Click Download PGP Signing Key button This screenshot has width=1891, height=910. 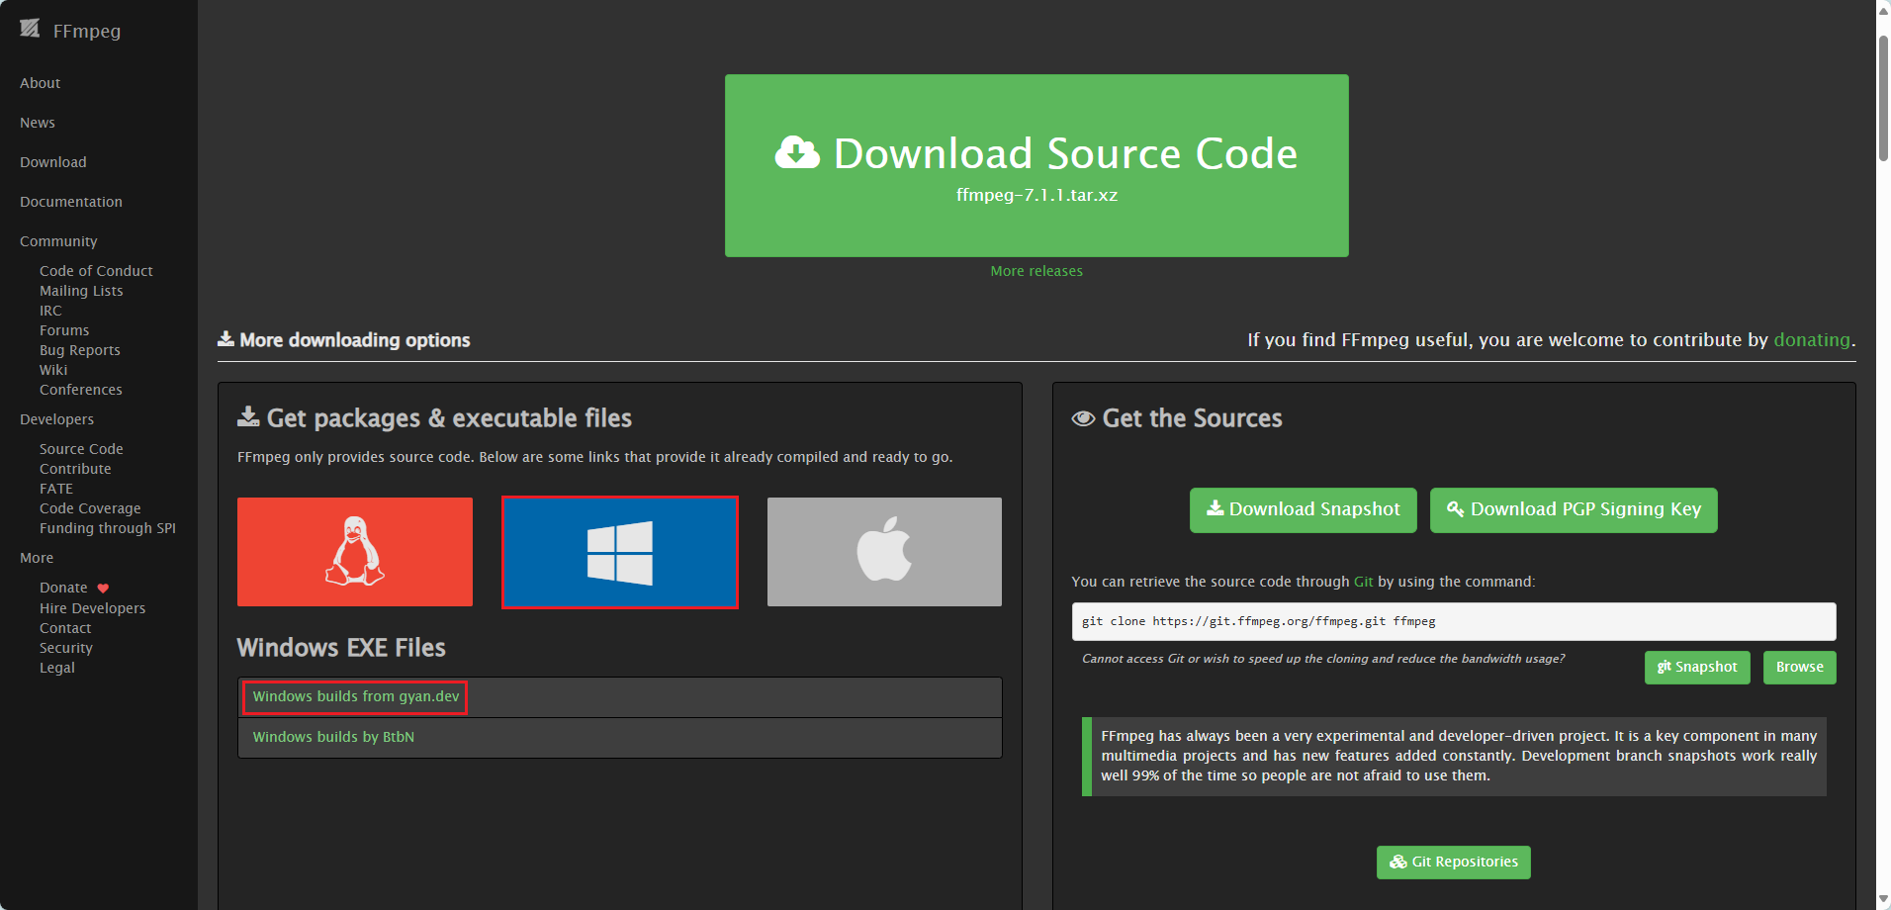point(1573,510)
